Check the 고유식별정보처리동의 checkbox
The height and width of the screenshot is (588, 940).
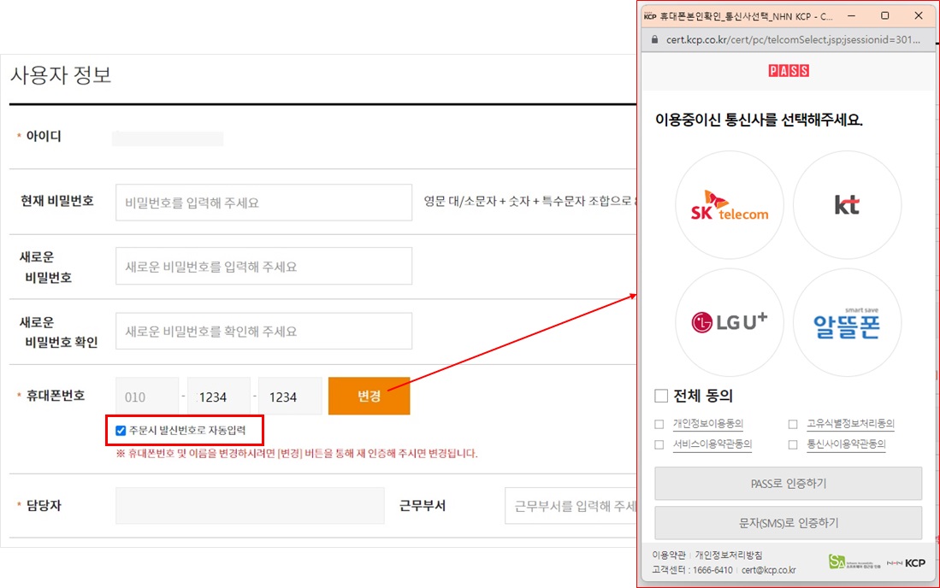[793, 424]
